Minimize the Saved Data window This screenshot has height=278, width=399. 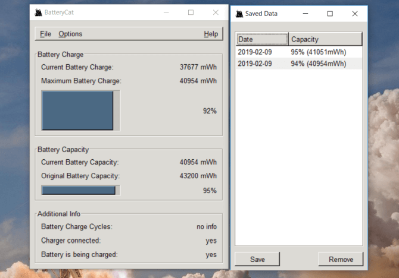coord(306,14)
